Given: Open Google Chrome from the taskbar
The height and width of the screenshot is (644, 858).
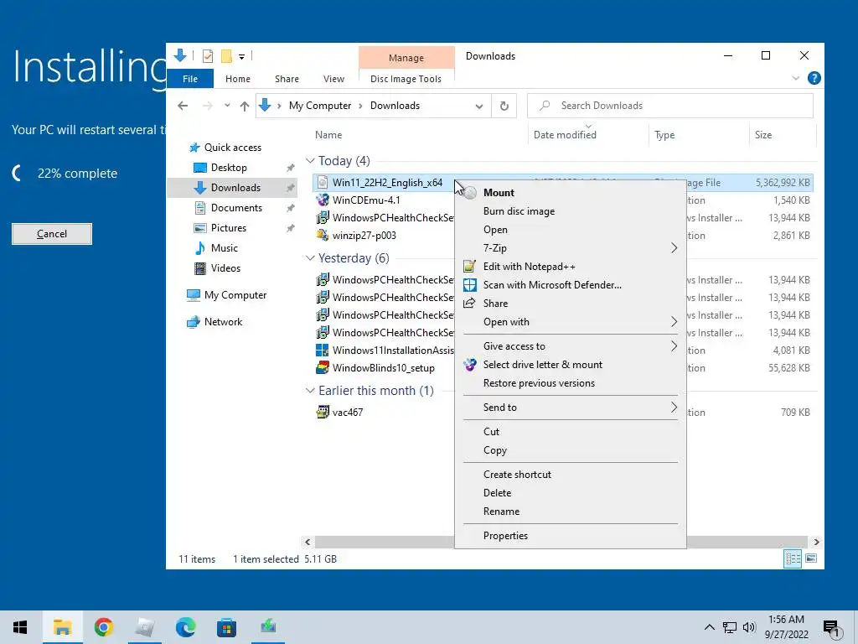Looking at the screenshot, I should pos(103,627).
